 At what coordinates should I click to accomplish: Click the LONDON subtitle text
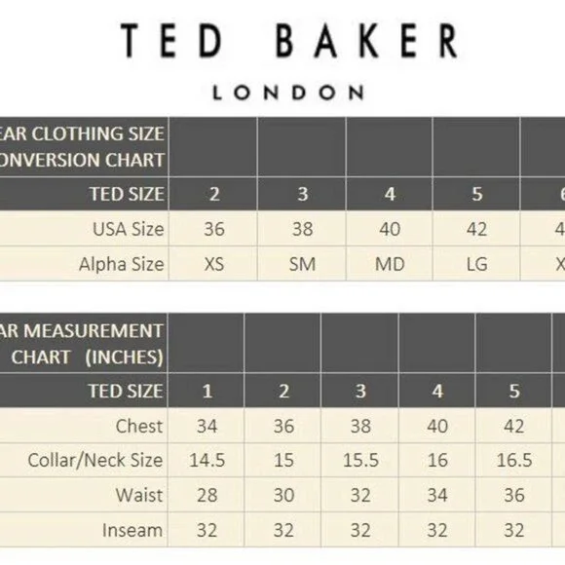[288, 93]
